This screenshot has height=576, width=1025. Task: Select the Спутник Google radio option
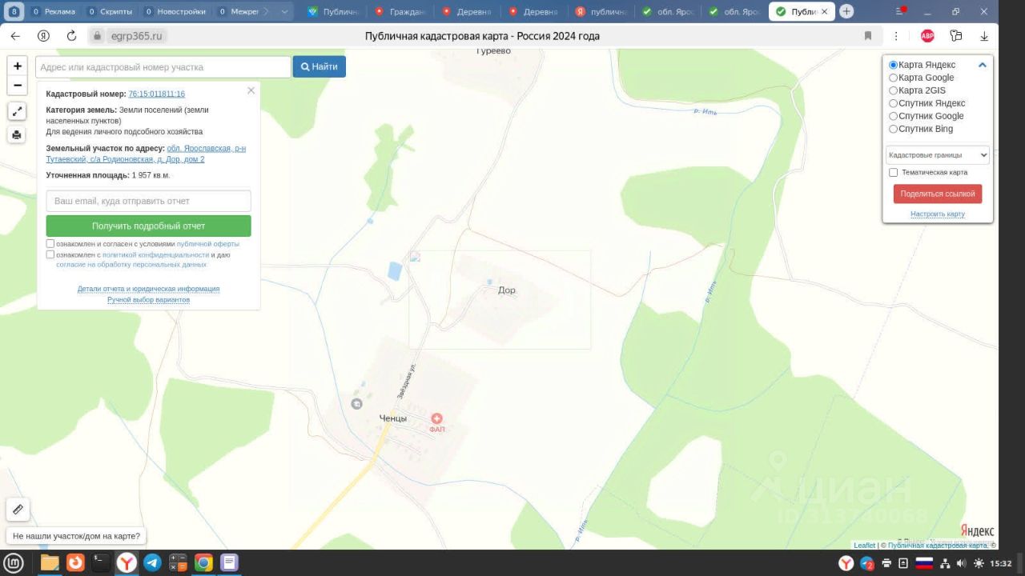894,116
